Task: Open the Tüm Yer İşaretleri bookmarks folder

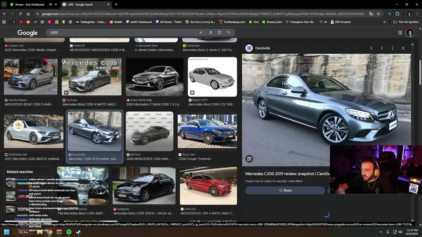Action: pyautogui.click(x=406, y=22)
